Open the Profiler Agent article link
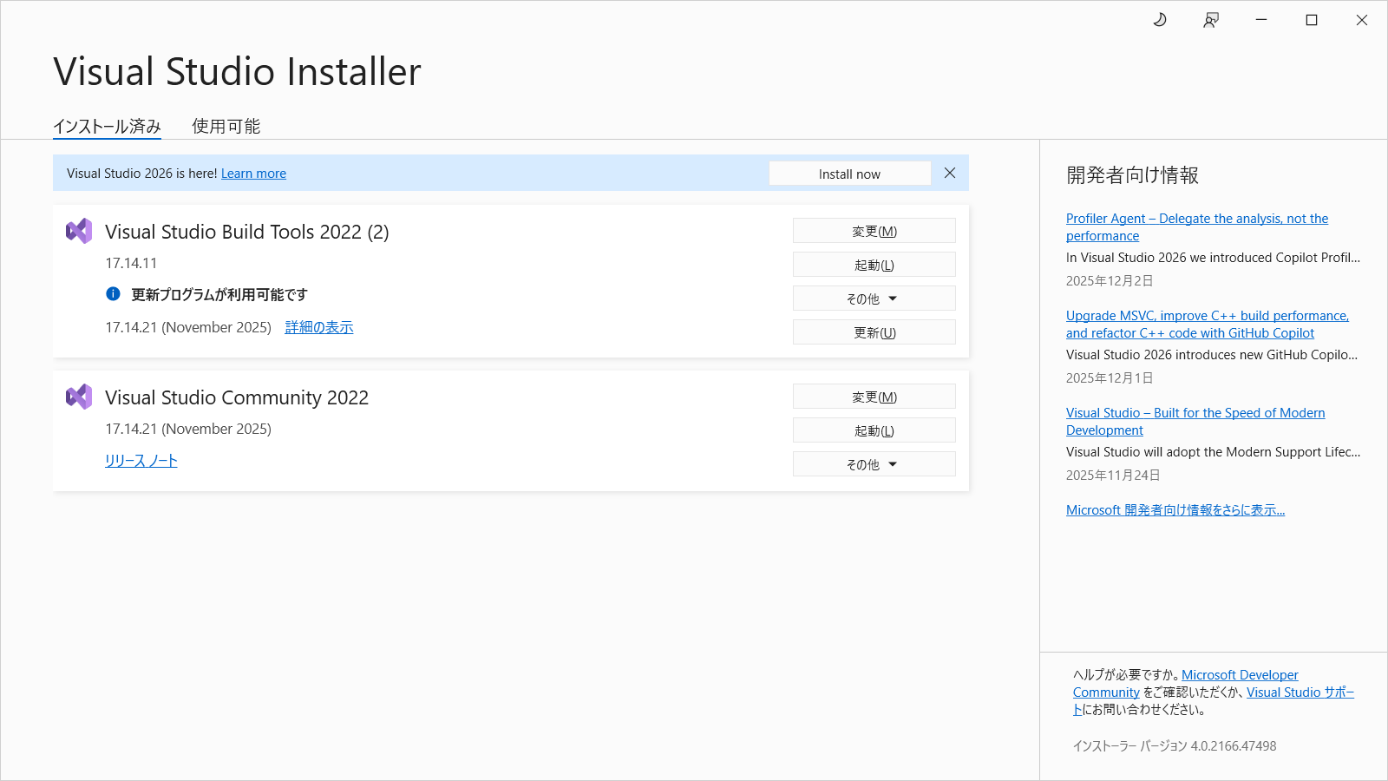 click(1196, 219)
